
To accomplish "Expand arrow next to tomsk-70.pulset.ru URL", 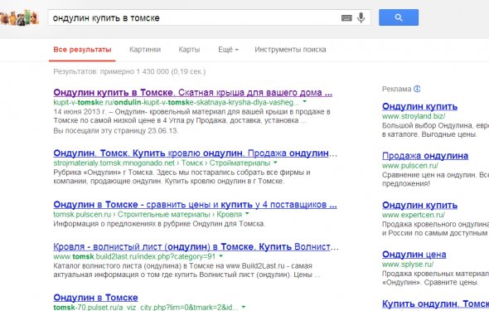I will coord(244,307).
